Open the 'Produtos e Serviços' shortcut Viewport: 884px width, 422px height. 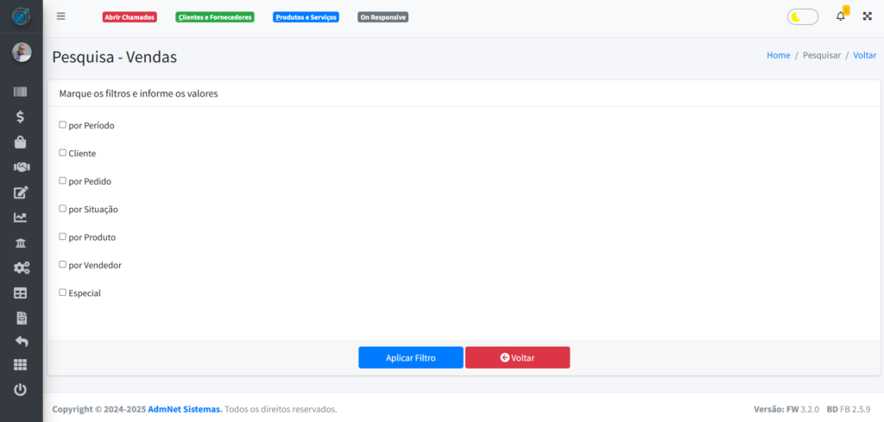click(306, 17)
